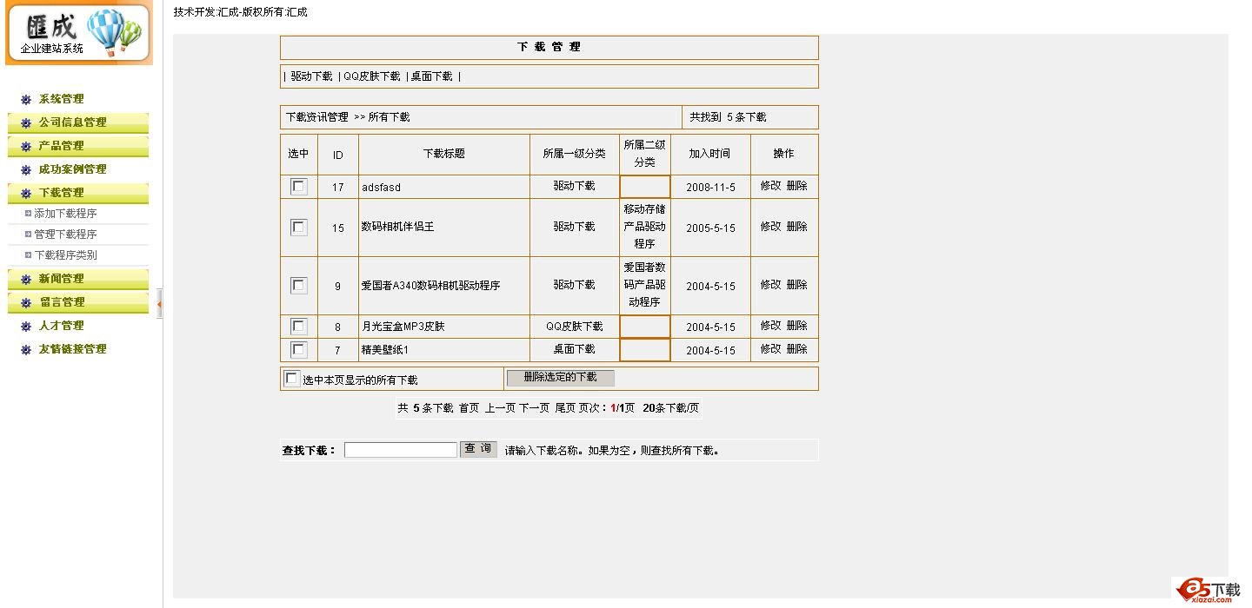Click the 月光宝盒MP3皮肤 title
The image size is (1252, 608).
click(x=403, y=327)
